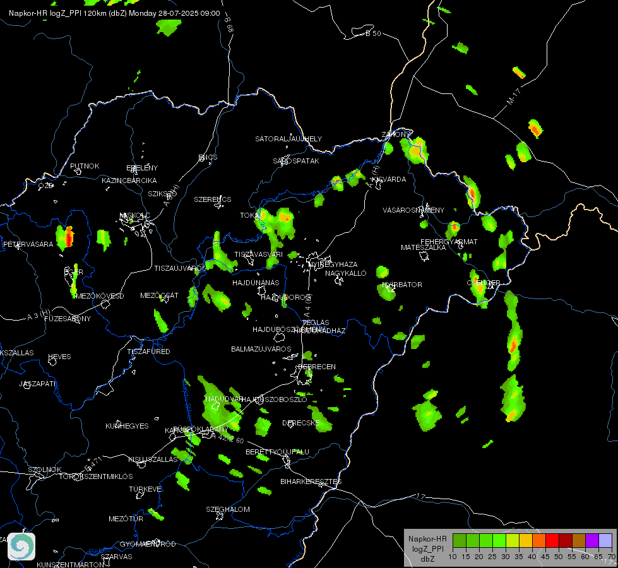The width and height of the screenshot is (618, 568).
Task: Click the MEZŐKÖVESD city label
Action: 100,296
